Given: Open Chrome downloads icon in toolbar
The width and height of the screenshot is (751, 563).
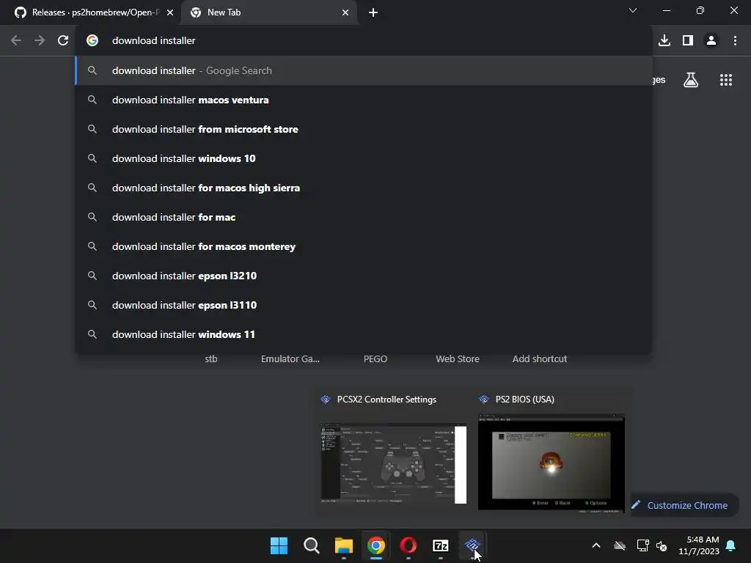Looking at the screenshot, I should [664, 41].
